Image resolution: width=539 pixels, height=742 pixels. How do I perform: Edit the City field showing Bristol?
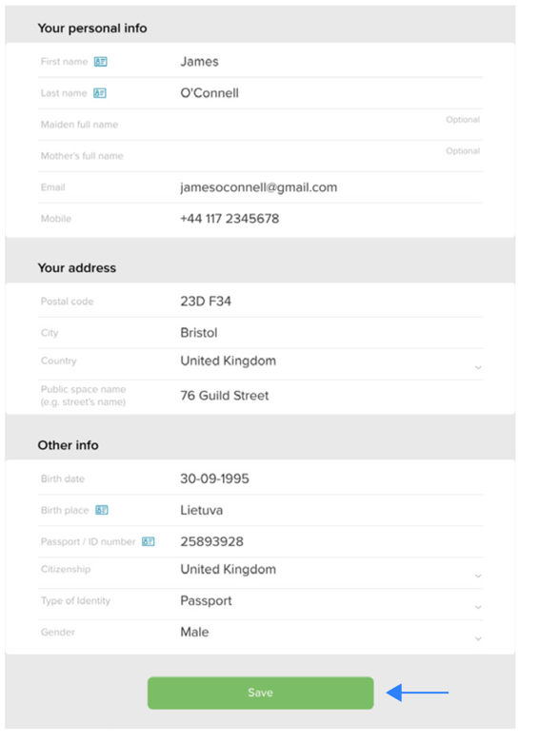coord(261,333)
